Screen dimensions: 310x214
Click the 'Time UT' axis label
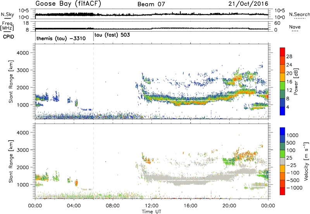152,212
